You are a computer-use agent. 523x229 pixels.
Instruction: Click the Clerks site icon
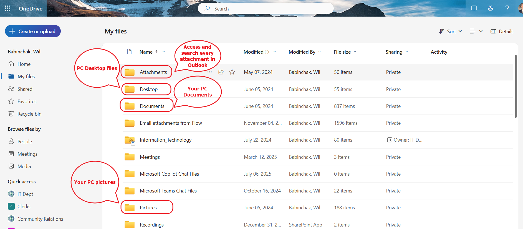11,206
